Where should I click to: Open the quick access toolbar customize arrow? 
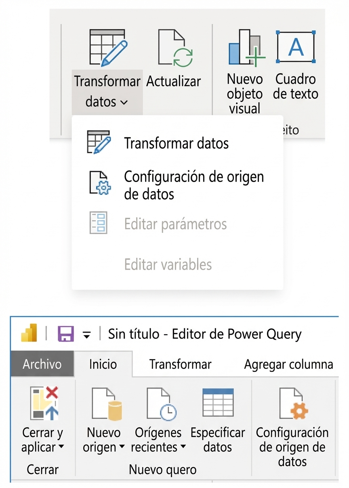coord(86,335)
